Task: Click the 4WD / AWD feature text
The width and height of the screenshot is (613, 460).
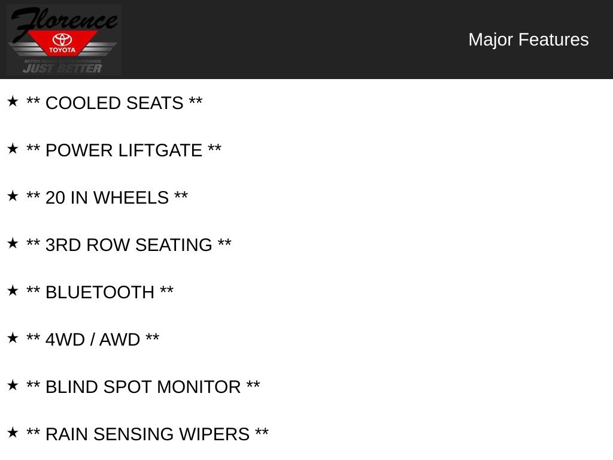Action: point(93,340)
